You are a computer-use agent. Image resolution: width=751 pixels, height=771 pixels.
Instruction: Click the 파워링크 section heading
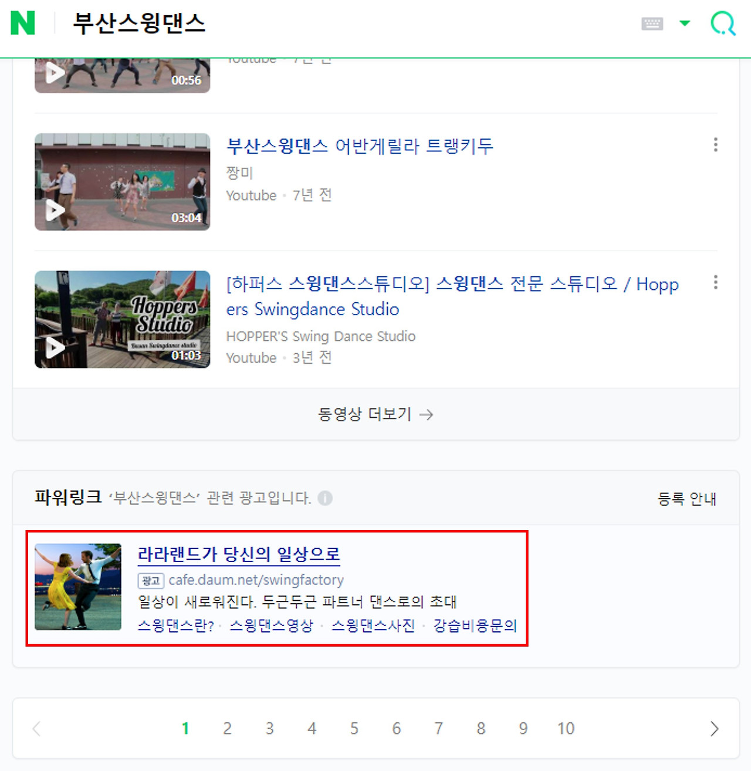pos(68,498)
